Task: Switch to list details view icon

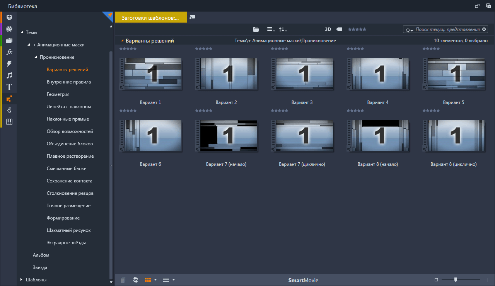Action: point(166,280)
